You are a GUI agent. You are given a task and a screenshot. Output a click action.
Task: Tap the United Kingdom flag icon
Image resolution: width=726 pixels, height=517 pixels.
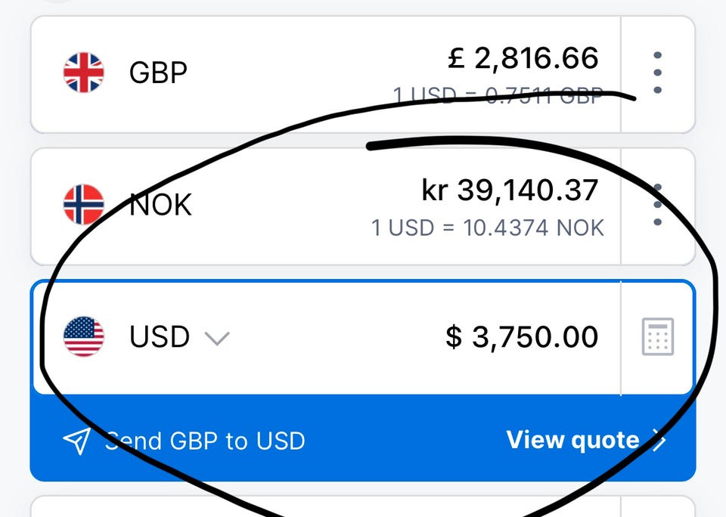point(83,73)
